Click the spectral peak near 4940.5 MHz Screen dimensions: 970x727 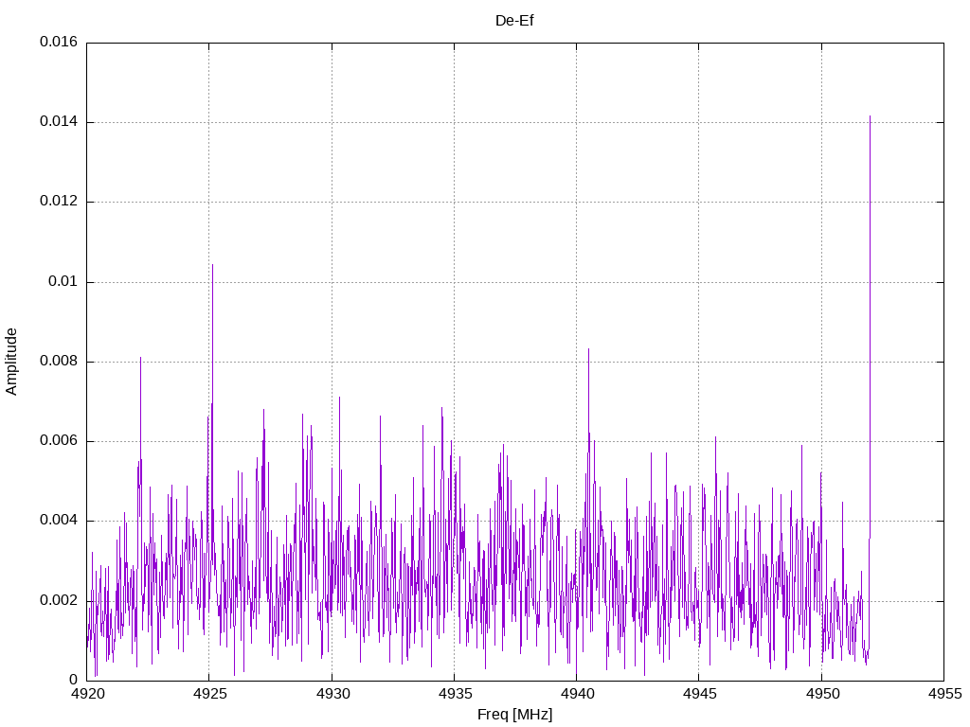coord(588,350)
